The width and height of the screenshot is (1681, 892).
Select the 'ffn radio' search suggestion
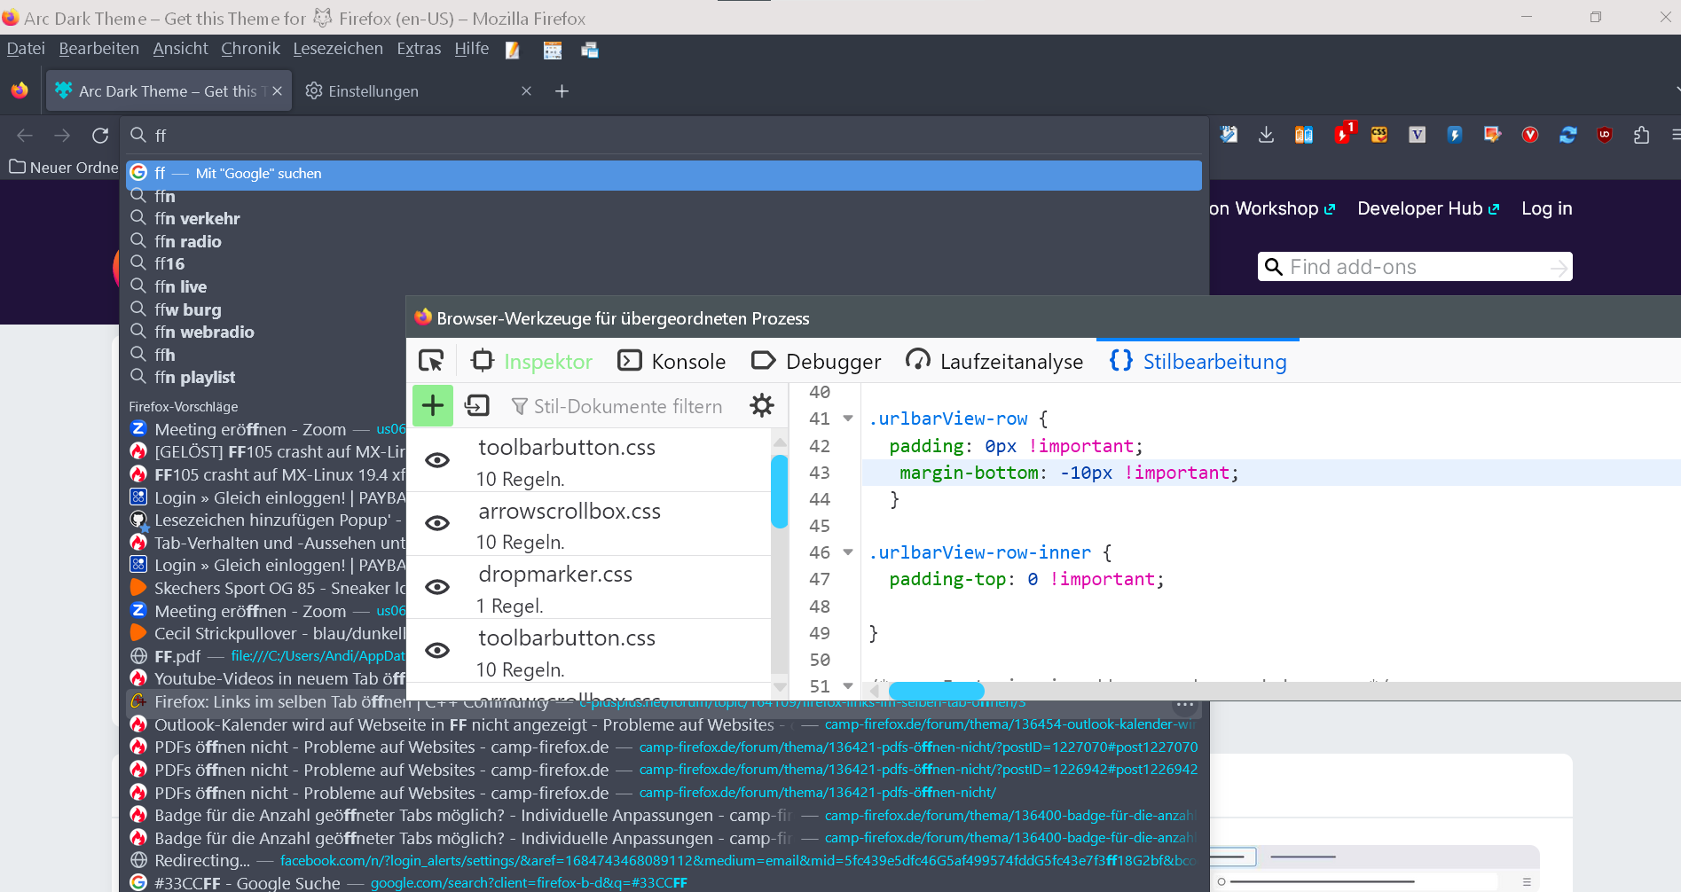pyautogui.click(x=188, y=241)
